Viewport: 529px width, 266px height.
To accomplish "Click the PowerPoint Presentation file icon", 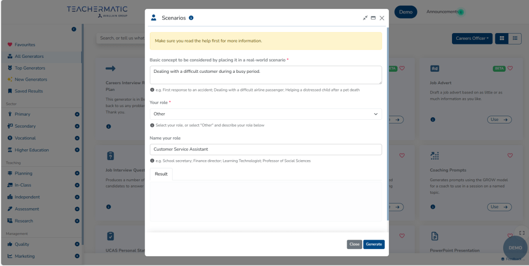I will tap(434, 236).
